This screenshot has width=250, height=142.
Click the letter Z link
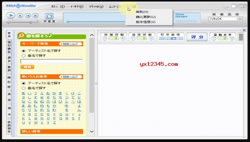click(x=55, y=122)
